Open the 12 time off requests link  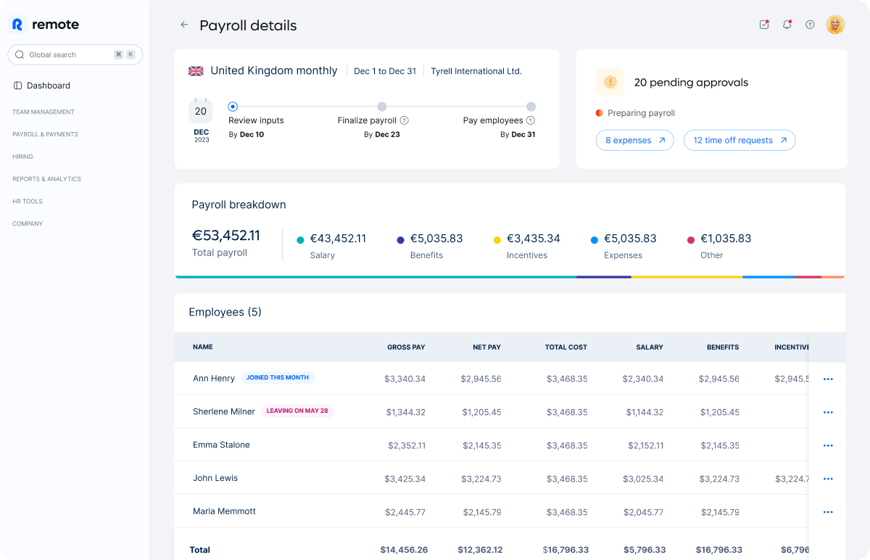pos(739,141)
